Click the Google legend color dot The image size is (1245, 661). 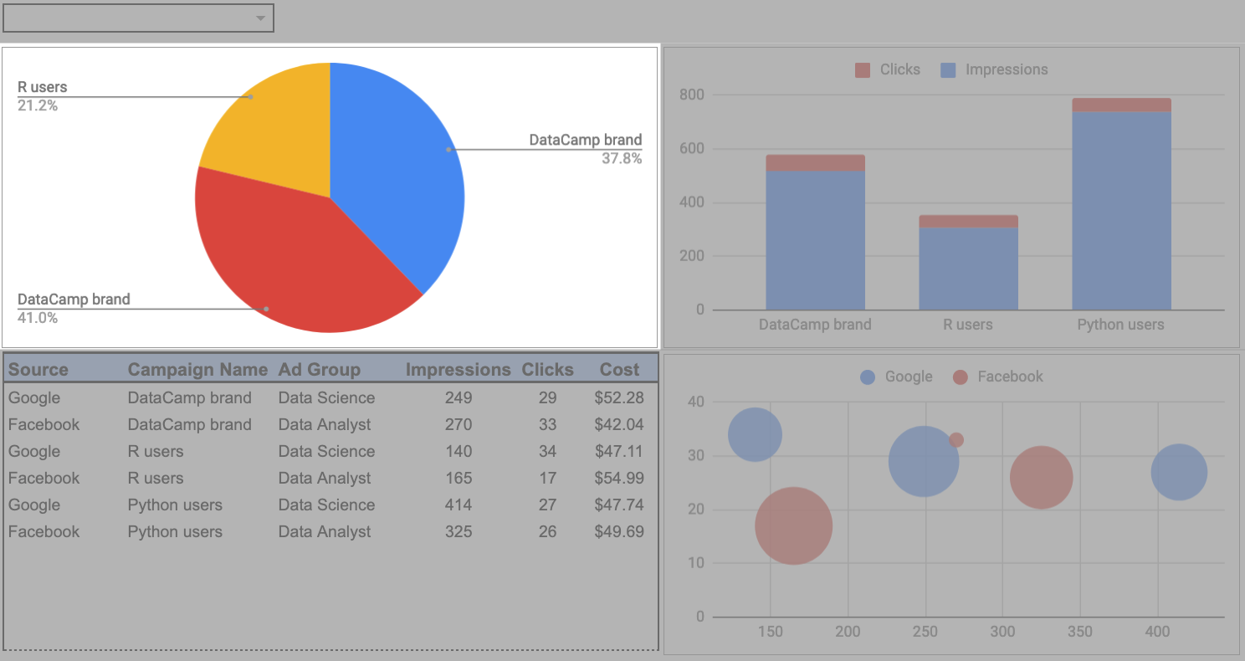pos(868,377)
